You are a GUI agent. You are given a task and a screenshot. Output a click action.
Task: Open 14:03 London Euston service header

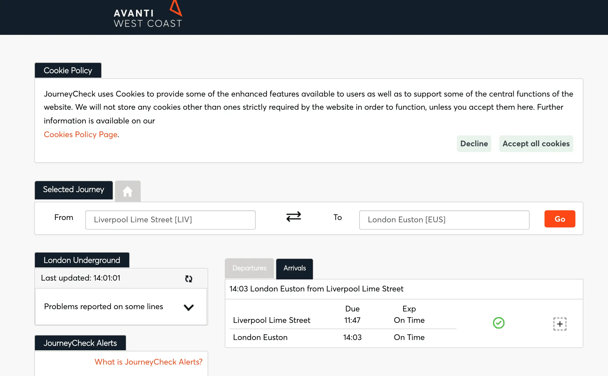[316, 289]
